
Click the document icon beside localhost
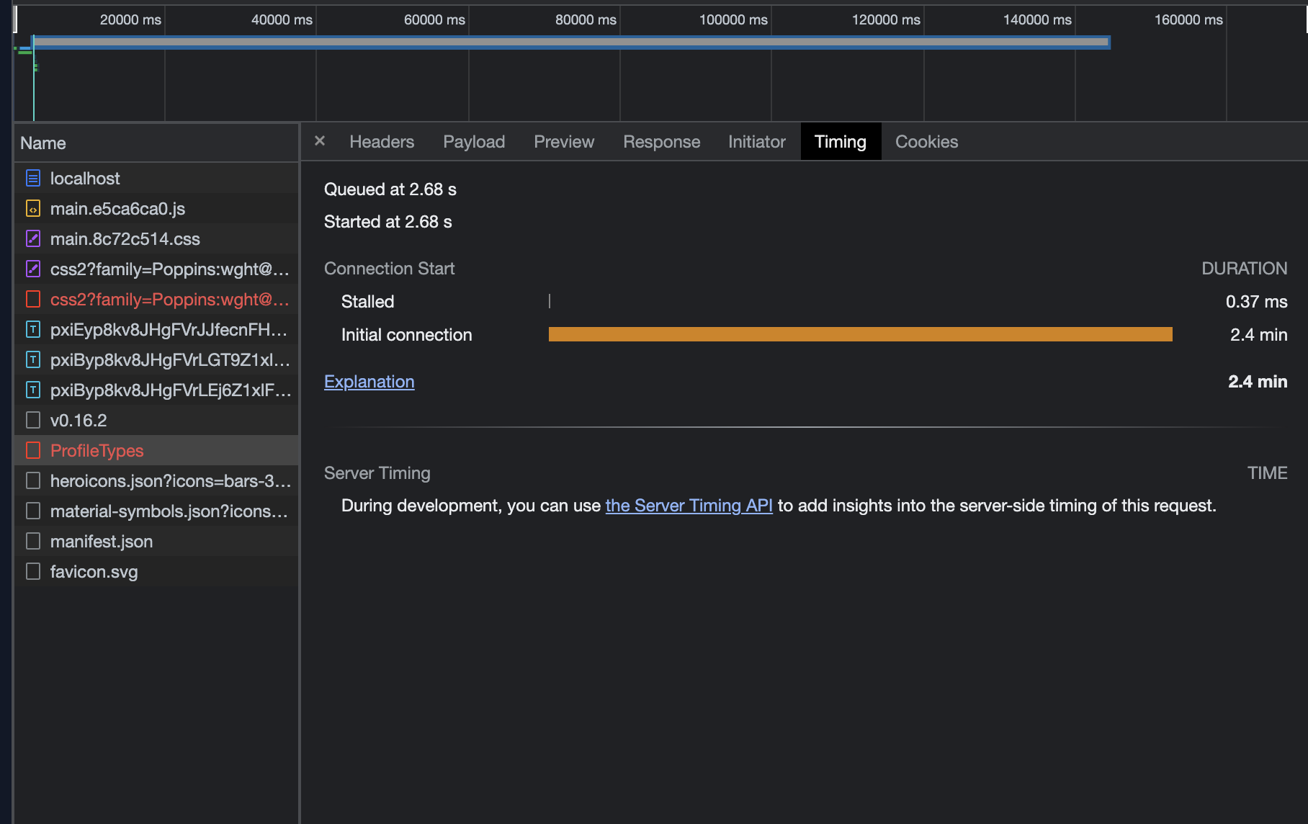tap(32, 178)
